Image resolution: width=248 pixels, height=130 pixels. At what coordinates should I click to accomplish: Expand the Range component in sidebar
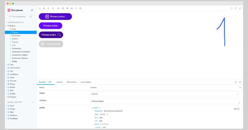(12, 84)
